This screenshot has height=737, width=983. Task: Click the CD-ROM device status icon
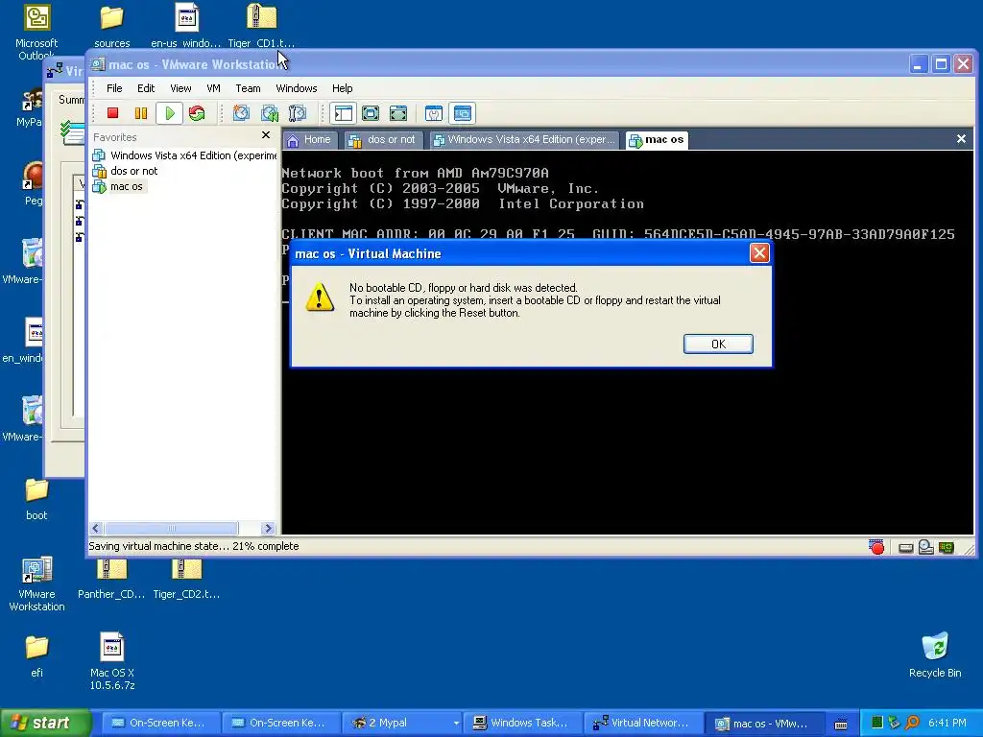[x=926, y=547]
